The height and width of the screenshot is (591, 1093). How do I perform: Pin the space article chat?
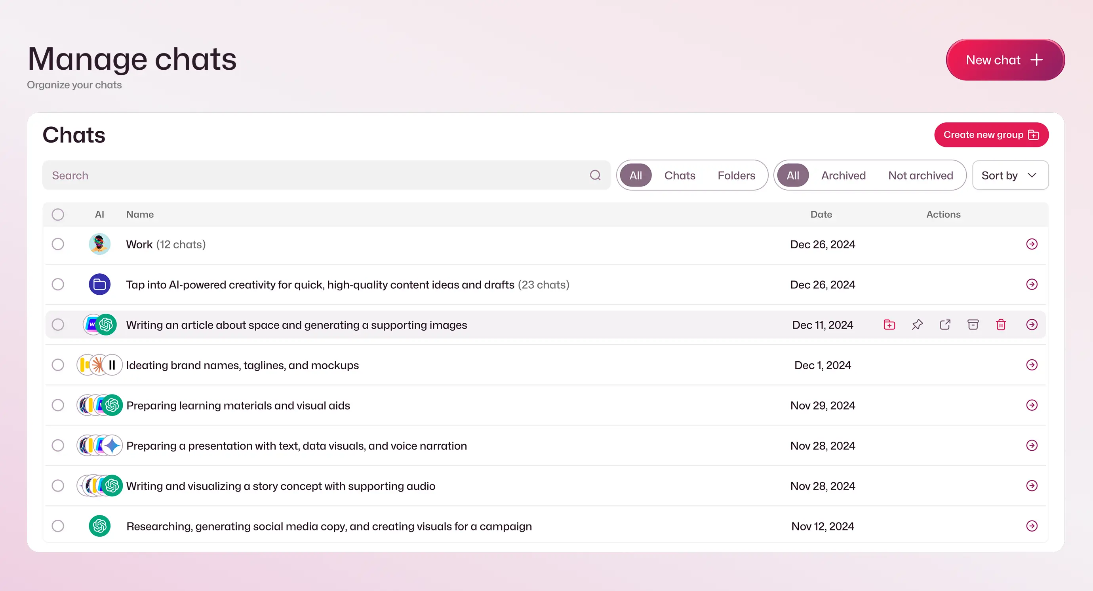tap(917, 324)
